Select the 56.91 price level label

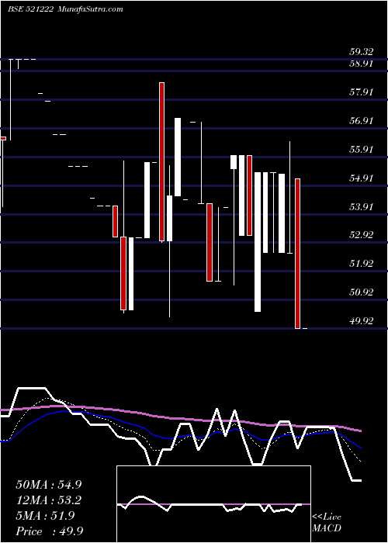point(362,121)
